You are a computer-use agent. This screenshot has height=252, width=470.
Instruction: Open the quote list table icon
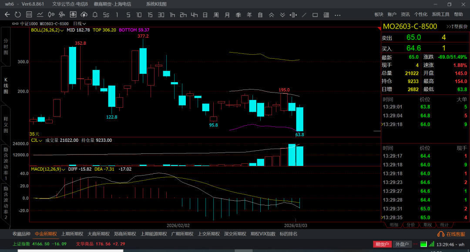[28, 14]
